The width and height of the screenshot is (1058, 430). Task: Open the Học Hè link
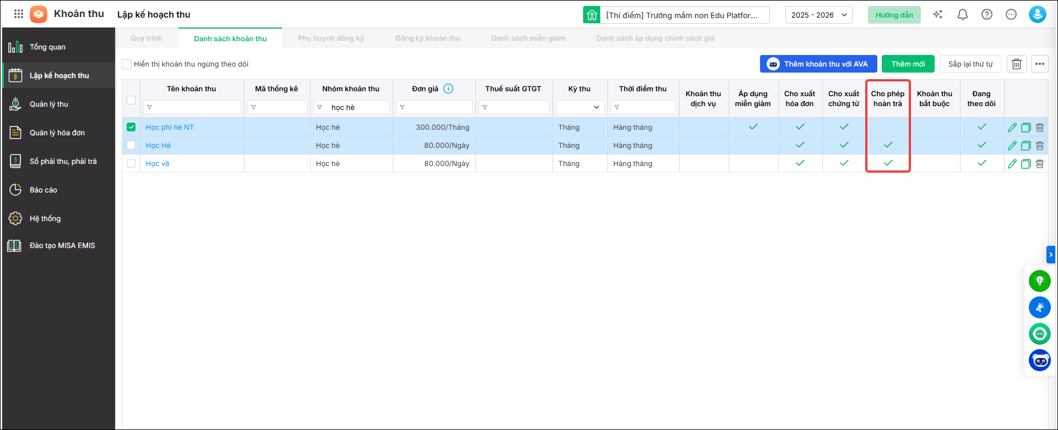coord(159,145)
